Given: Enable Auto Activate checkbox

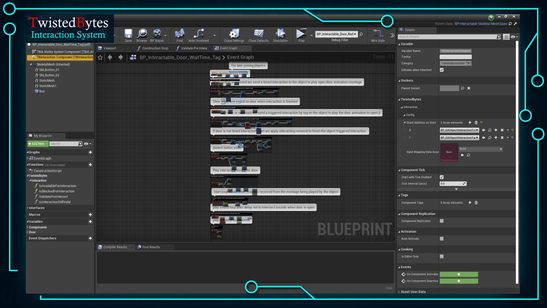Looking at the screenshot, I should click(x=441, y=239).
